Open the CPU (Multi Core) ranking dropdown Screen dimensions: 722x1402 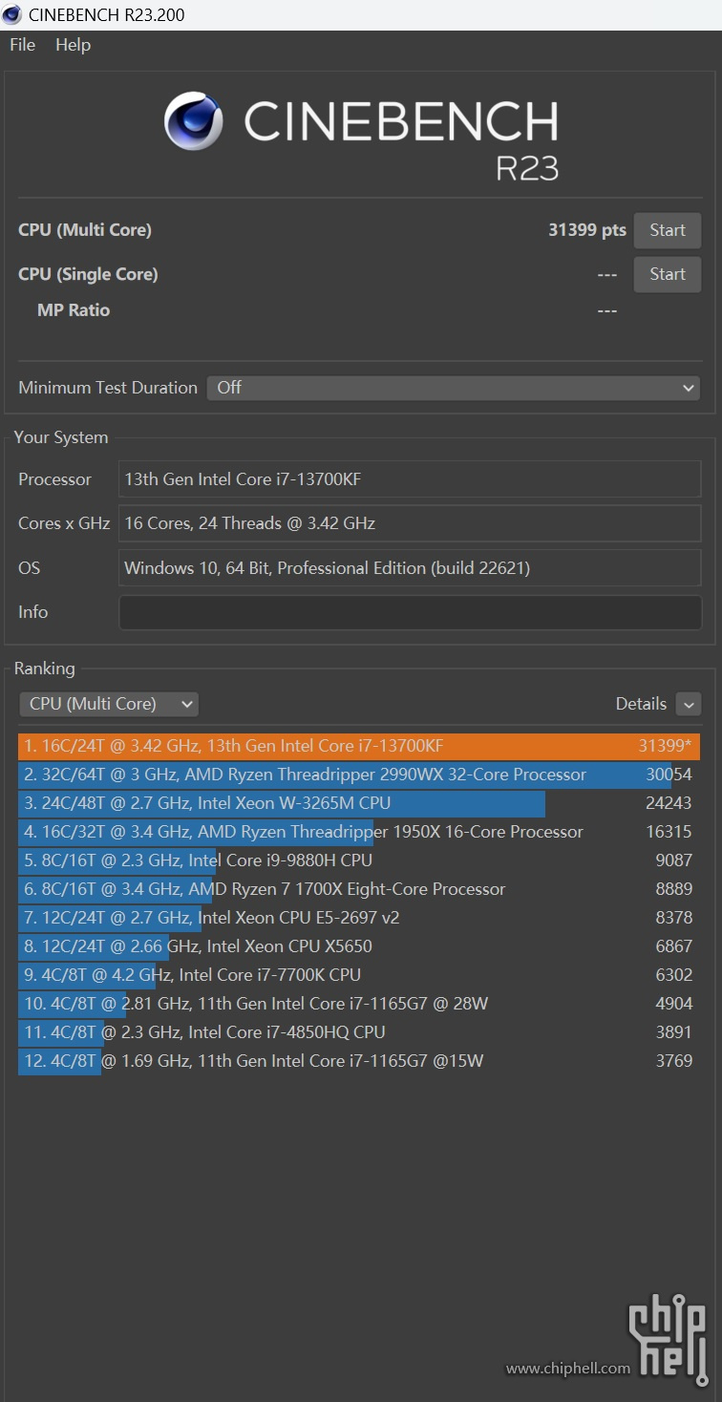(x=109, y=704)
